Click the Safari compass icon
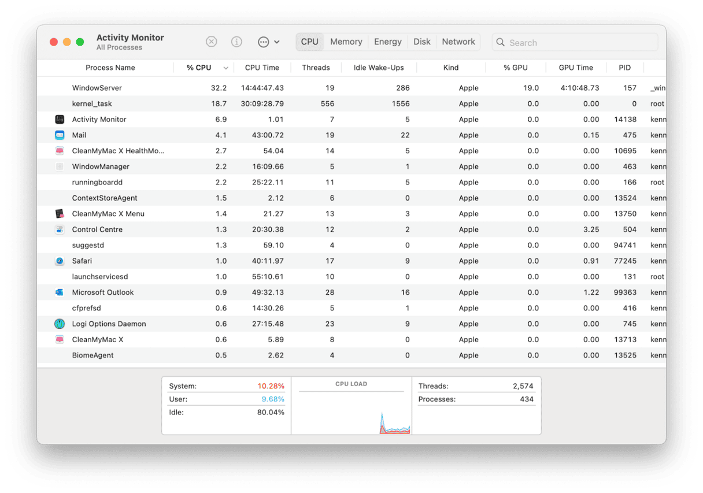This screenshot has height=493, width=703. (60, 261)
